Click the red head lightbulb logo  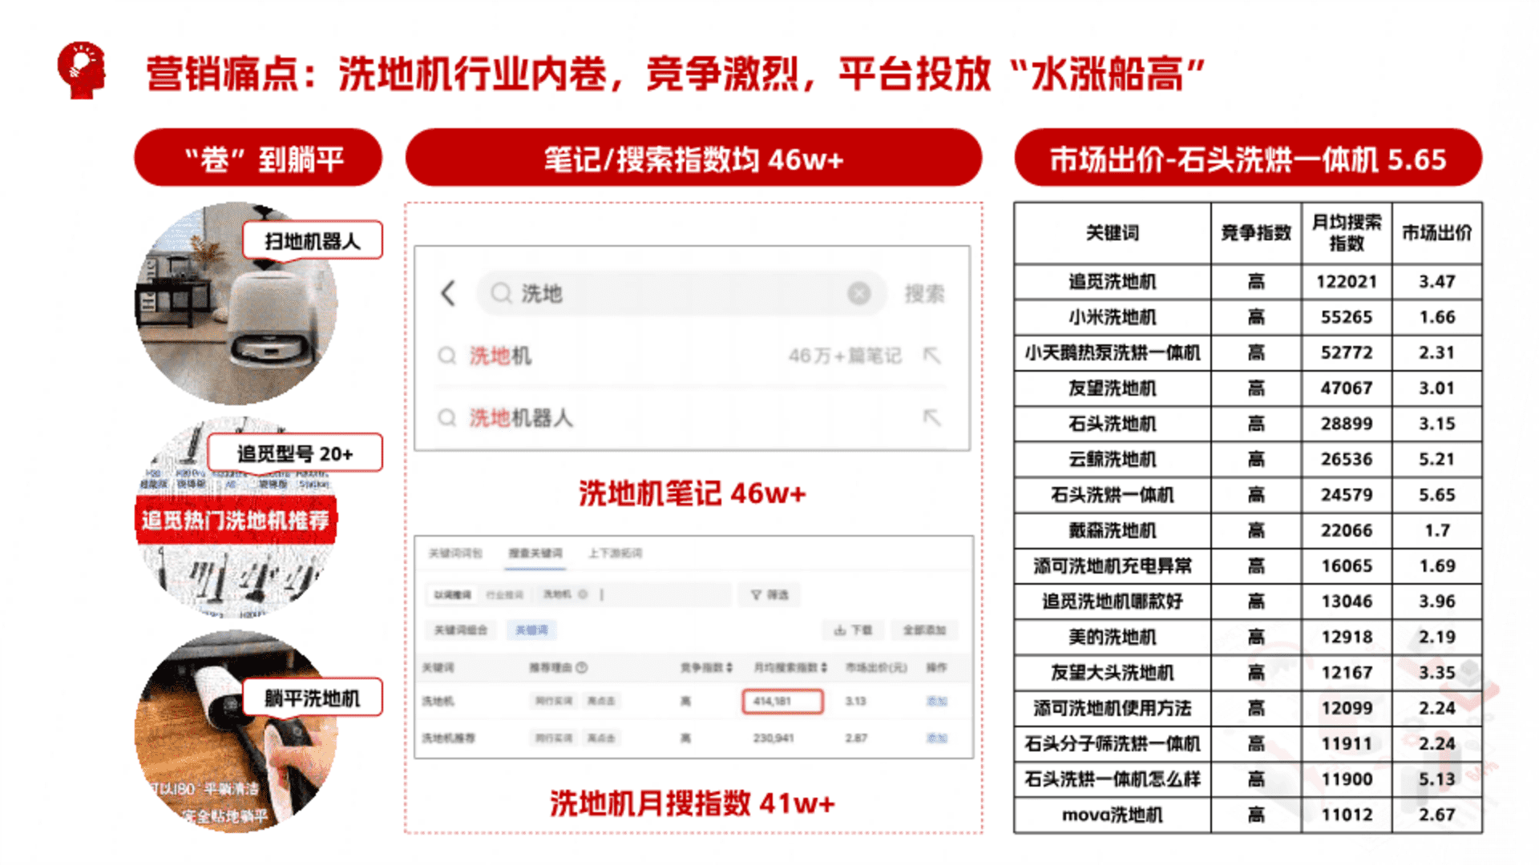81,70
